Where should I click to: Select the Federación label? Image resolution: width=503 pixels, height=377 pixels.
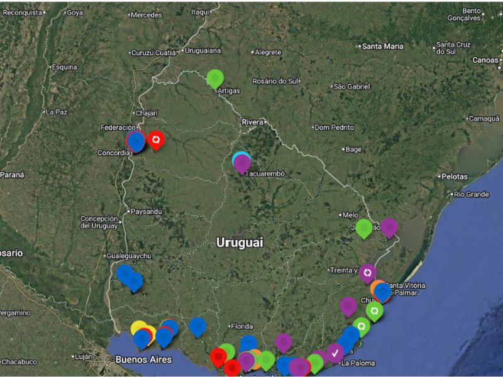coord(118,128)
